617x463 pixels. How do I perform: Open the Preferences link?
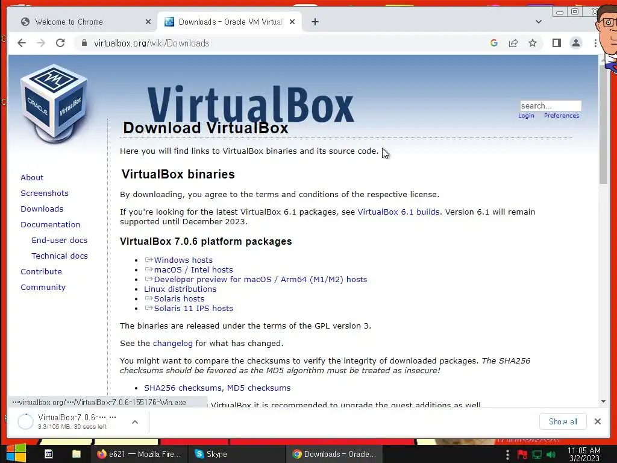[562, 115]
